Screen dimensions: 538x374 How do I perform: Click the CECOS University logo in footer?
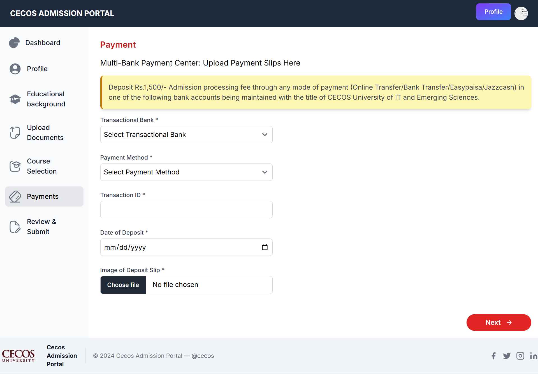tap(19, 356)
